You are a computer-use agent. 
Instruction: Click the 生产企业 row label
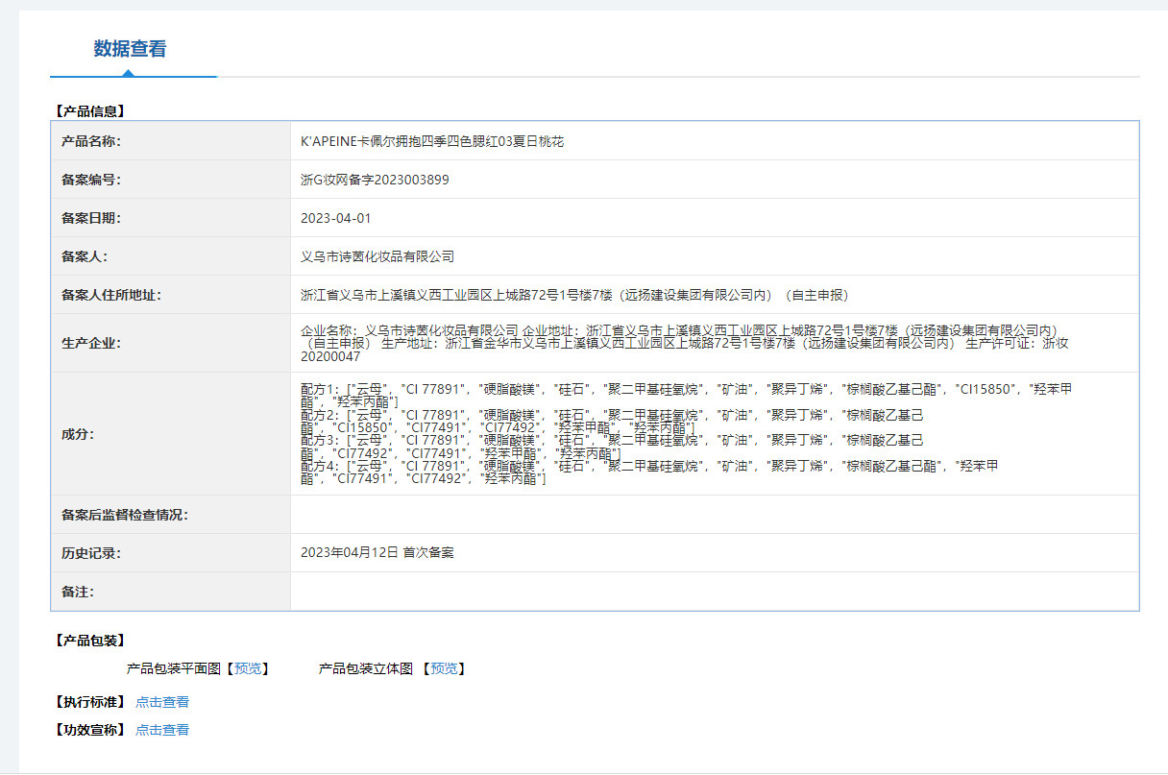[91, 343]
